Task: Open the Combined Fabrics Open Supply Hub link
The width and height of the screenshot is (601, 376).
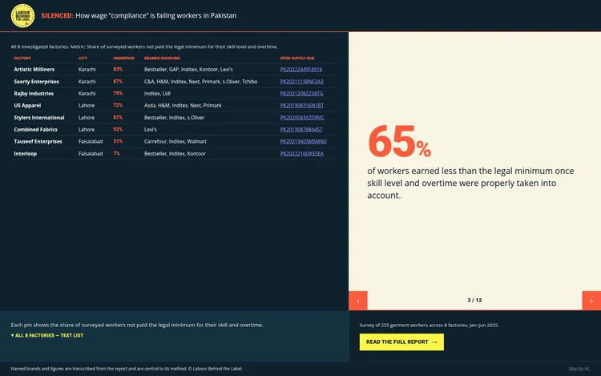Action: [300, 130]
